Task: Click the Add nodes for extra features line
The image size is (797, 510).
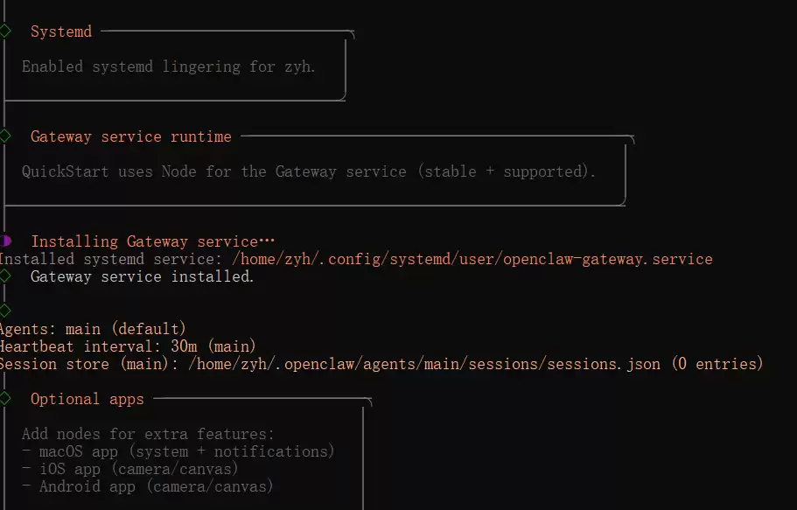Action: click(148, 434)
